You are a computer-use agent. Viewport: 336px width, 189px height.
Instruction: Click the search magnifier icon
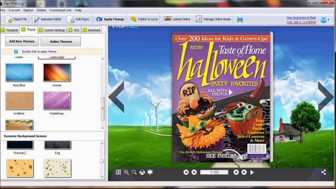[134, 172]
